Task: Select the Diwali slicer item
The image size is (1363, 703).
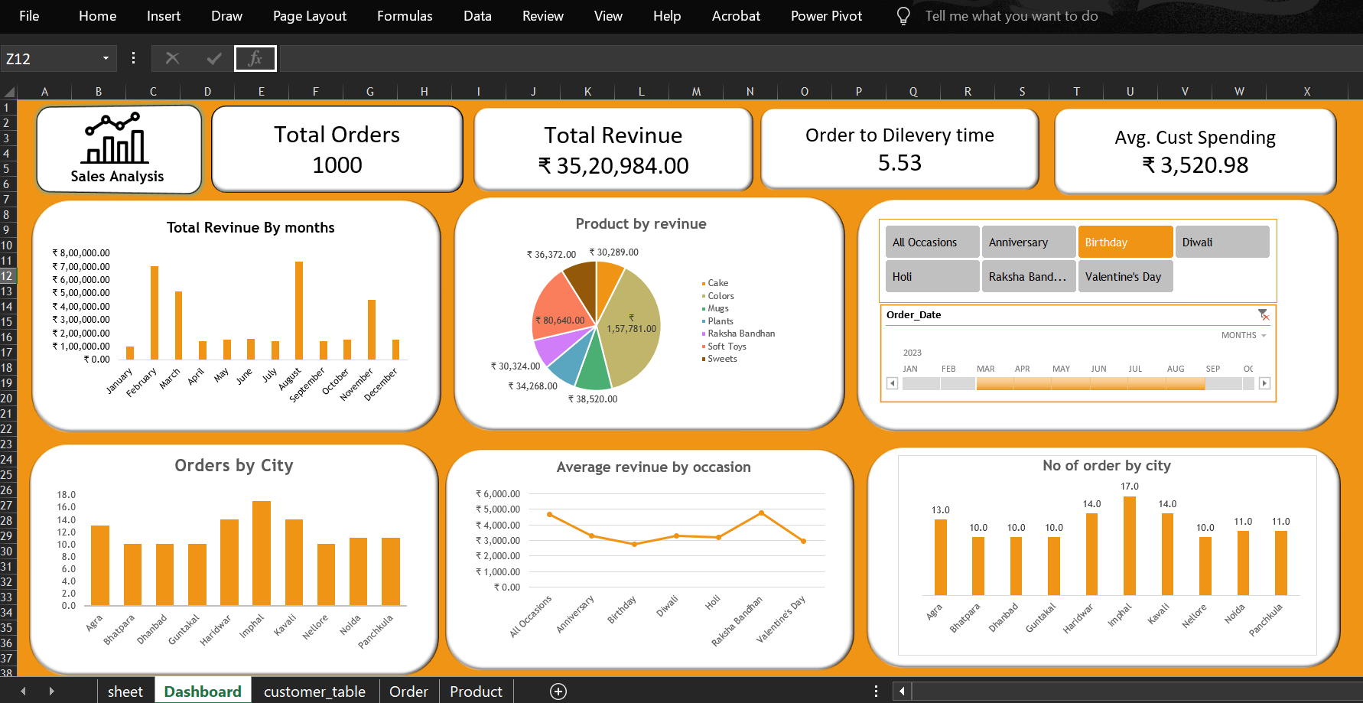Action: (1222, 242)
